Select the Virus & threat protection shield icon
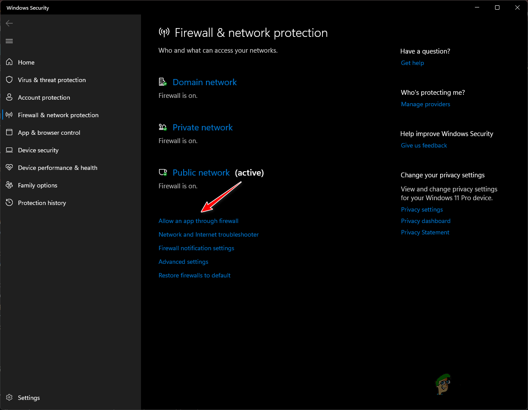 (x=9, y=80)
